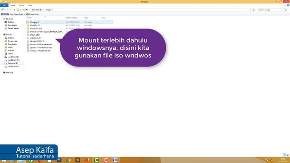Screen dimensions: 290x163
Task: Open the File ribbon tab
Action: [4, 5]
